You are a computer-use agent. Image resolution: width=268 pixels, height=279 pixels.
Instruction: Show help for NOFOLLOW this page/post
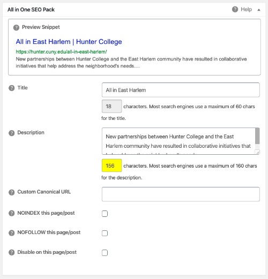click(12, 233)
